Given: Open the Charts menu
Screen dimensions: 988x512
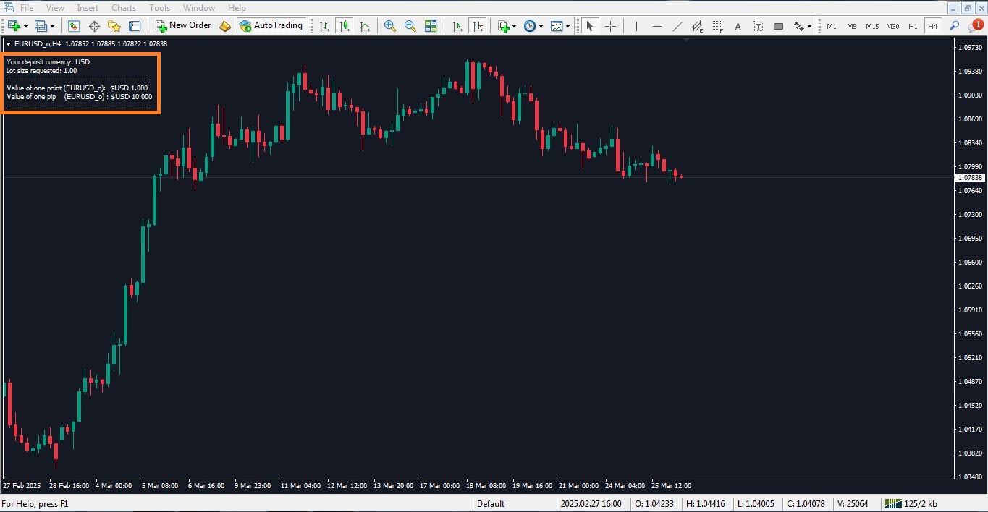Looking at the screenshot, I should tap(123, 7).
